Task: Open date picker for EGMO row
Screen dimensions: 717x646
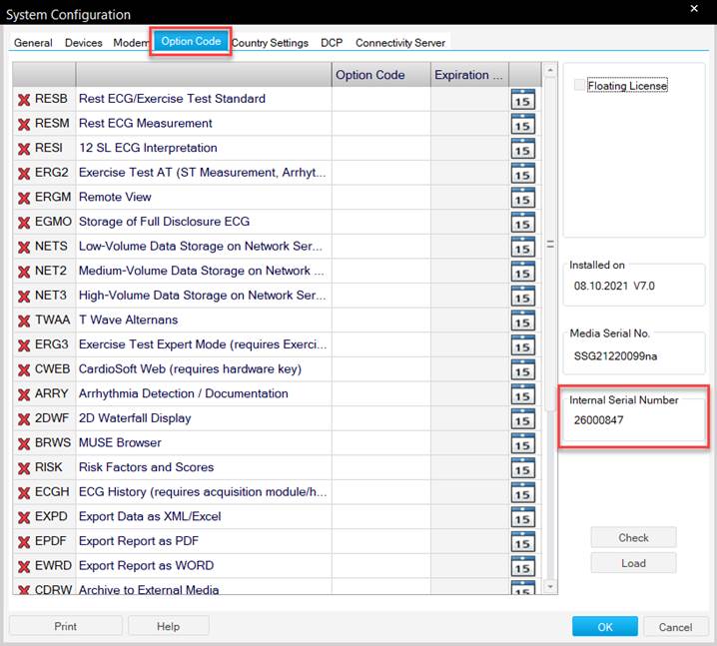Action: point(522,223)
